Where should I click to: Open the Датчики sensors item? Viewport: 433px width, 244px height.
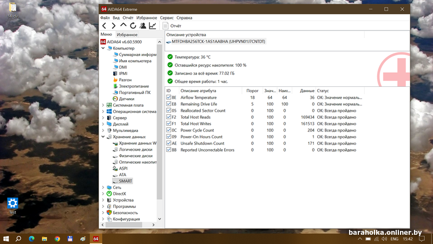(x=123, y=99)
